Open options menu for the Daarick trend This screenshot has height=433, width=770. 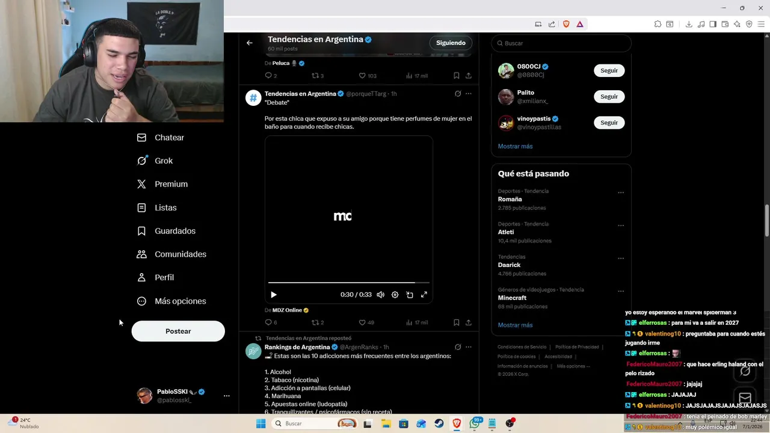[621, 259]
